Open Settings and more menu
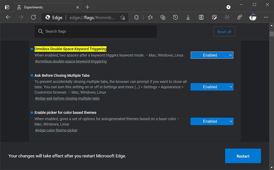 click(x=266, y=17)
